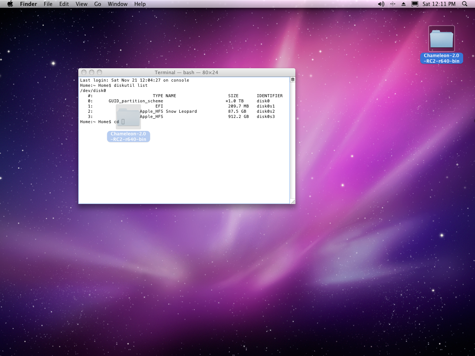
Task: Open Spotlight search magnifier
Action: (x=465, y=4)
